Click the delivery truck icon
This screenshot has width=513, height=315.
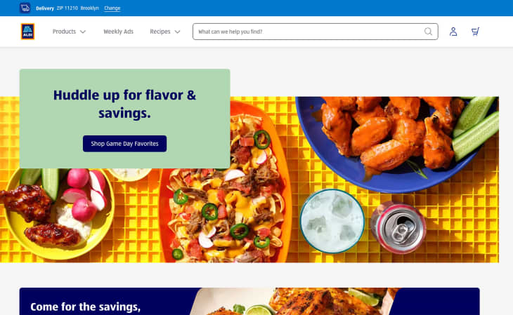[25, 8]
